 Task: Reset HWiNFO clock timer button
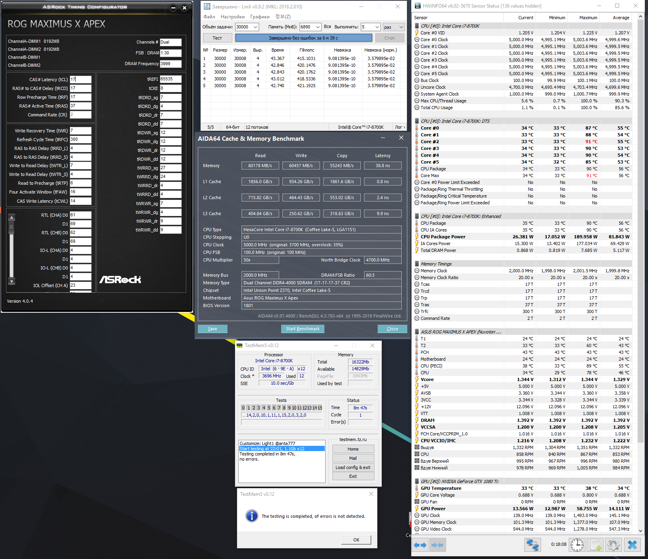tap(577, 545)
